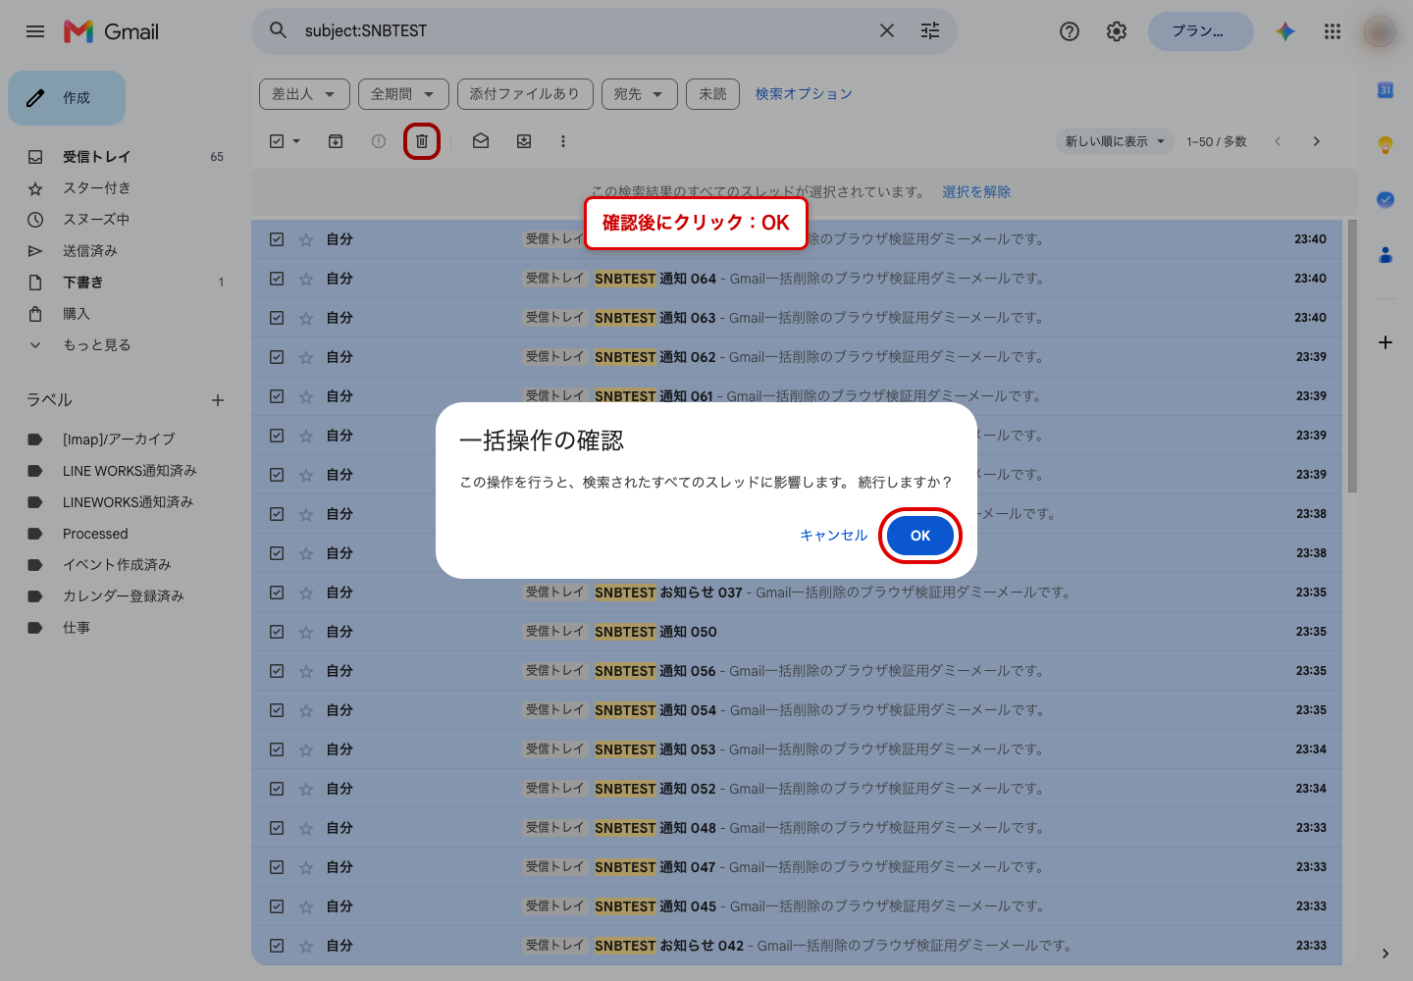Click the search magnifier icon
This screenshot has width=1413, height=981.
(x=279, y=30)
